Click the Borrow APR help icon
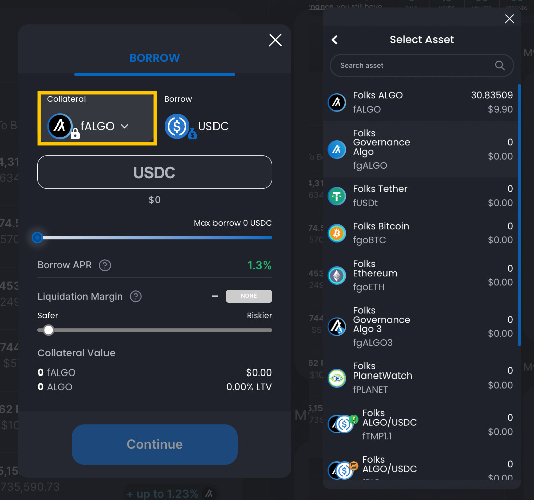This screenshot has height=500, width=534. point(105,265)
